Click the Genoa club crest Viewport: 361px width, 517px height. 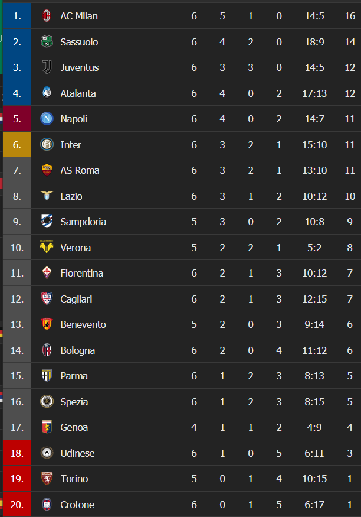pyautogui.click(x=47, y=427)
